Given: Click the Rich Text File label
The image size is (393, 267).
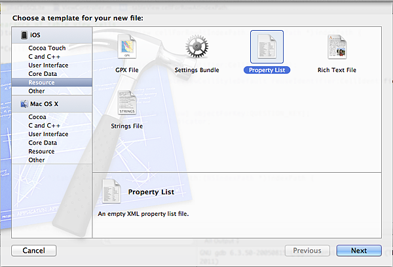Looking at the screenshot, I should pos(337,70).
